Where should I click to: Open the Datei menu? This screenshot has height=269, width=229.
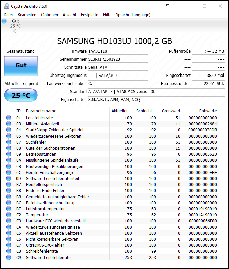8,15
